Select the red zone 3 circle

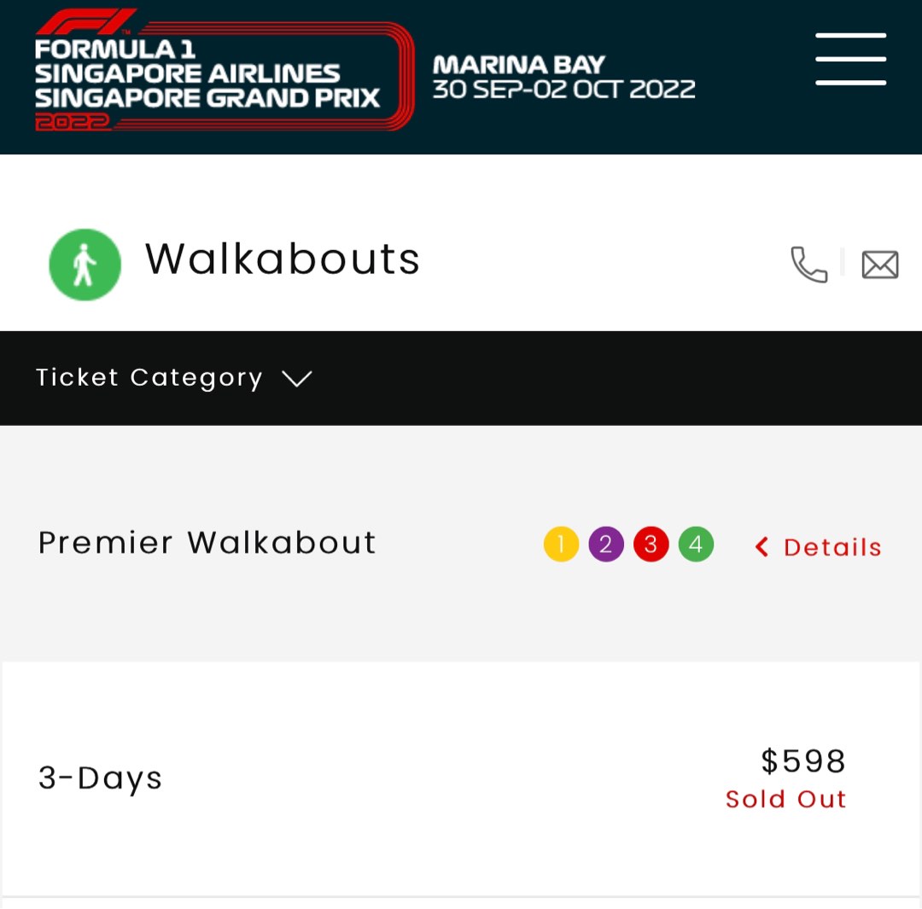(651, 544)
